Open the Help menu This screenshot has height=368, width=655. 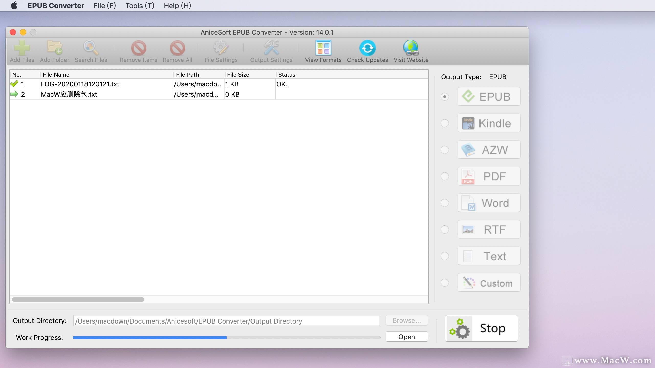(x=177, y=6)
